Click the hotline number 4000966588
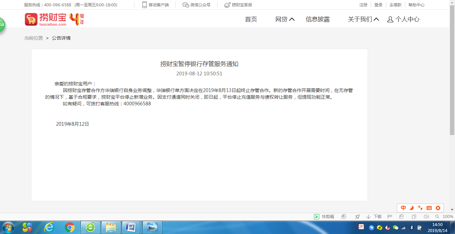 pyautogui.click(x=137, y=104)
